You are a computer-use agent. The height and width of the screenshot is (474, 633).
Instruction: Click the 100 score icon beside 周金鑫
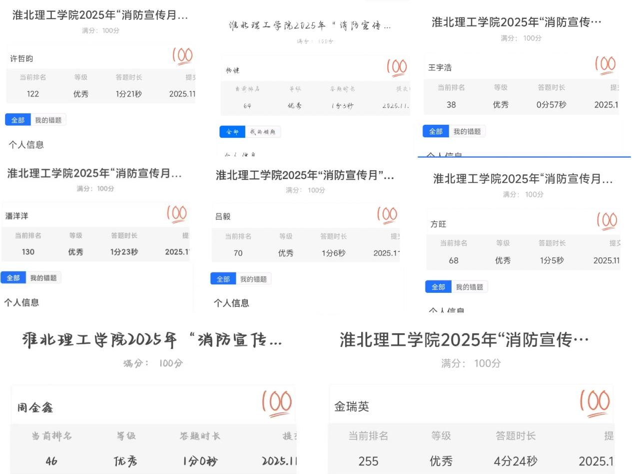point(277,403)
